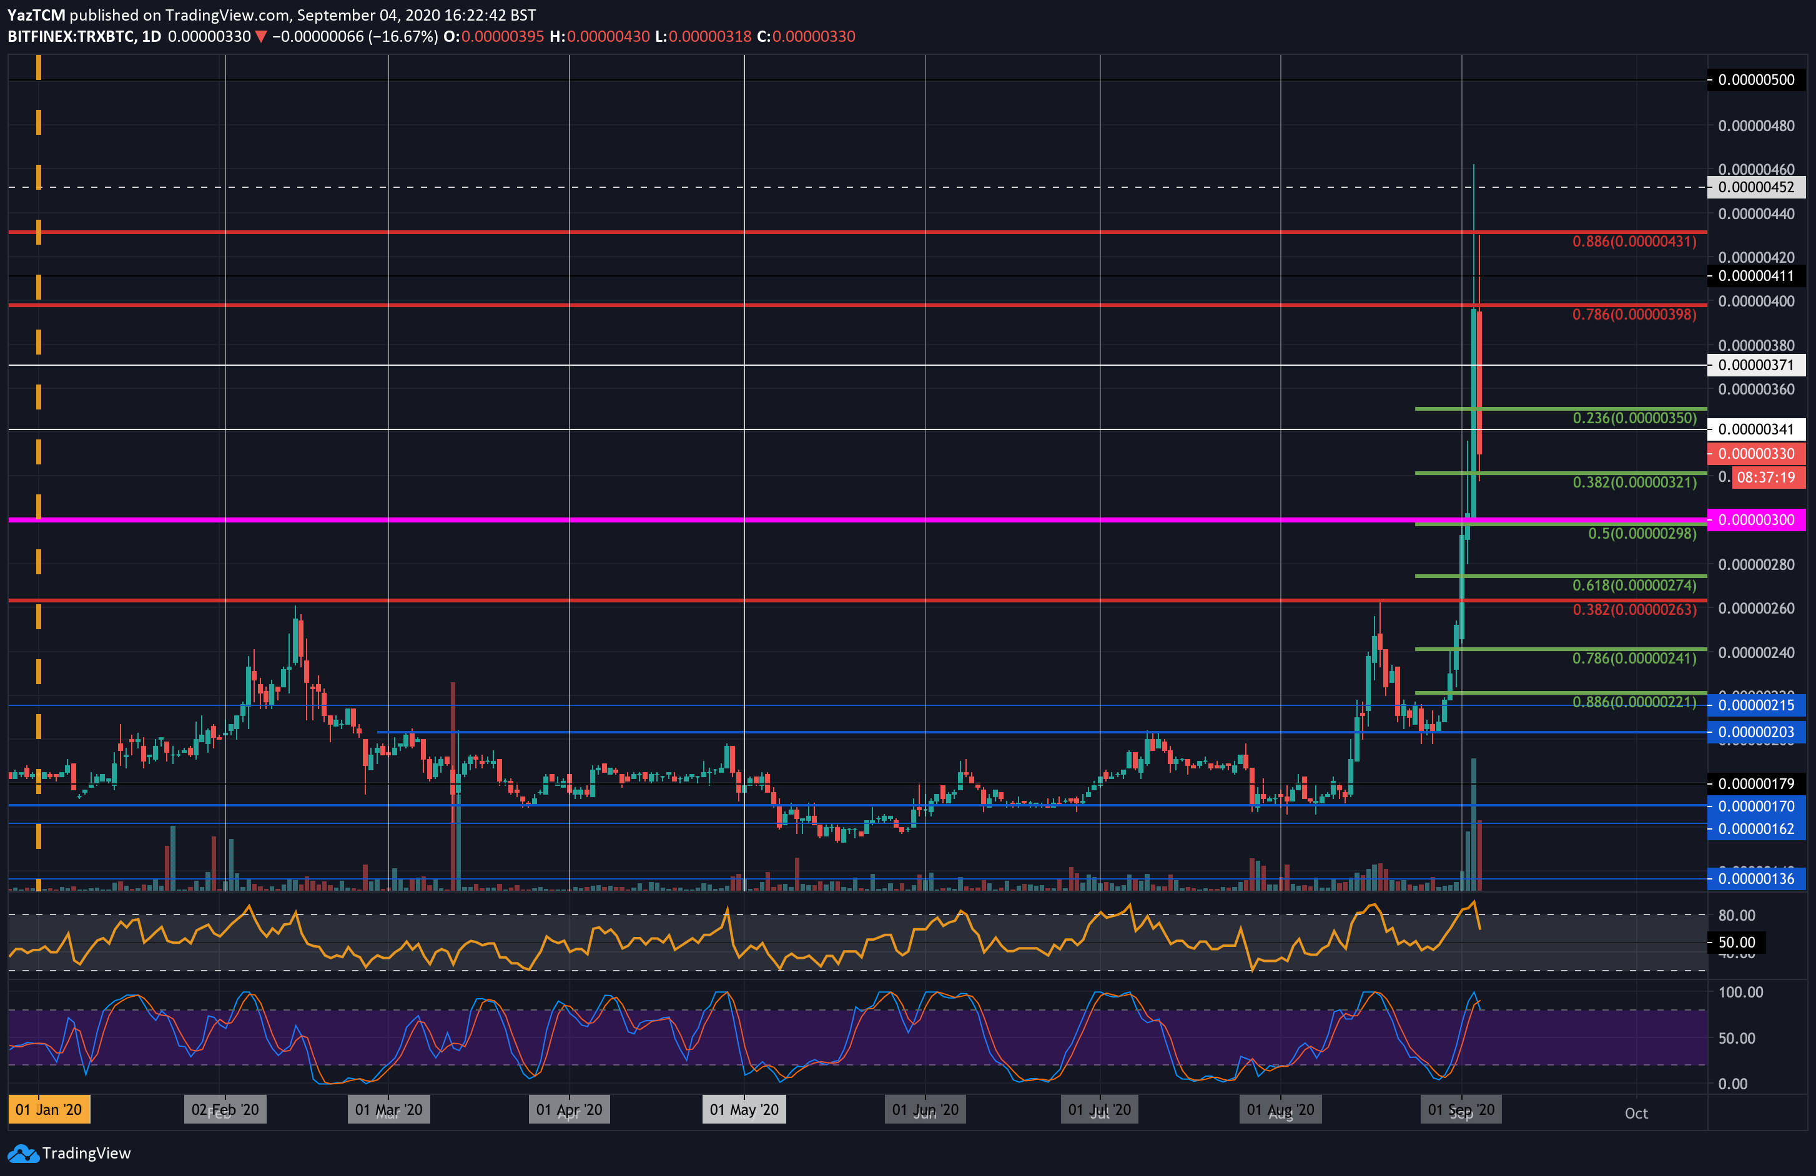Screen dimensions: 1816x1176
Task: Click the 0.786(0.00000241) Fibonacci label
Action: [1634, 658]
